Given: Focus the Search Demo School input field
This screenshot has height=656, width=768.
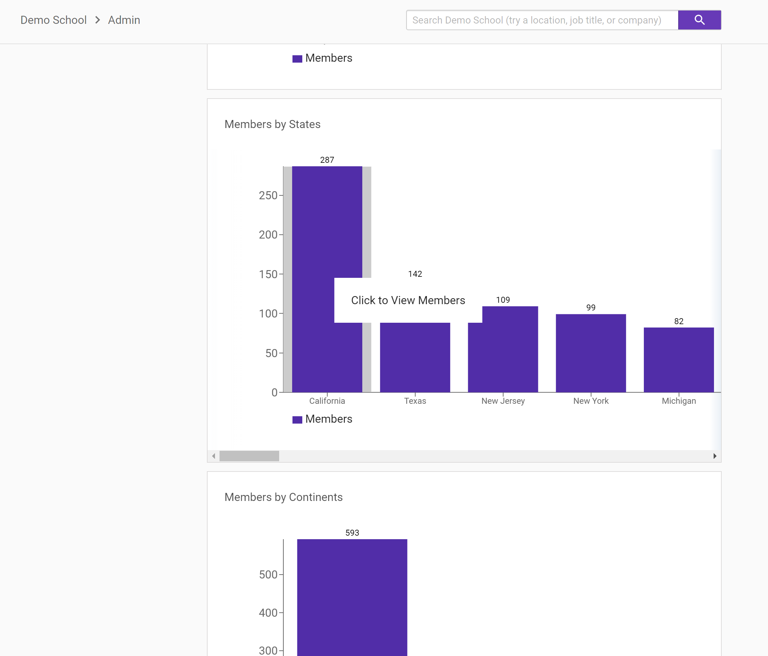Looking at the screenshot, I should (541, 20).
